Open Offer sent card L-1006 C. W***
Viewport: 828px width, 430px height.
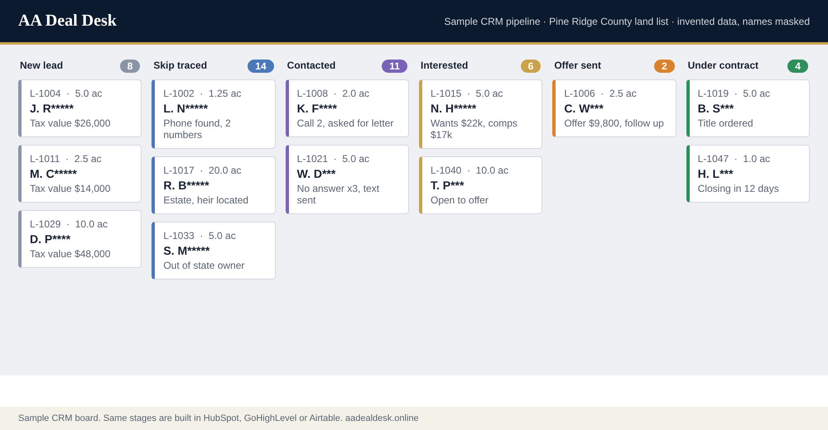pos(614,108)
